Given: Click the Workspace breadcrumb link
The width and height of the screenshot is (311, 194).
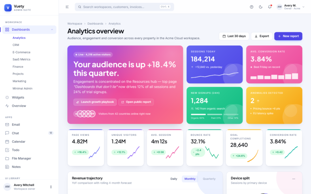Looking at the screenshot, I should [75, 23].
